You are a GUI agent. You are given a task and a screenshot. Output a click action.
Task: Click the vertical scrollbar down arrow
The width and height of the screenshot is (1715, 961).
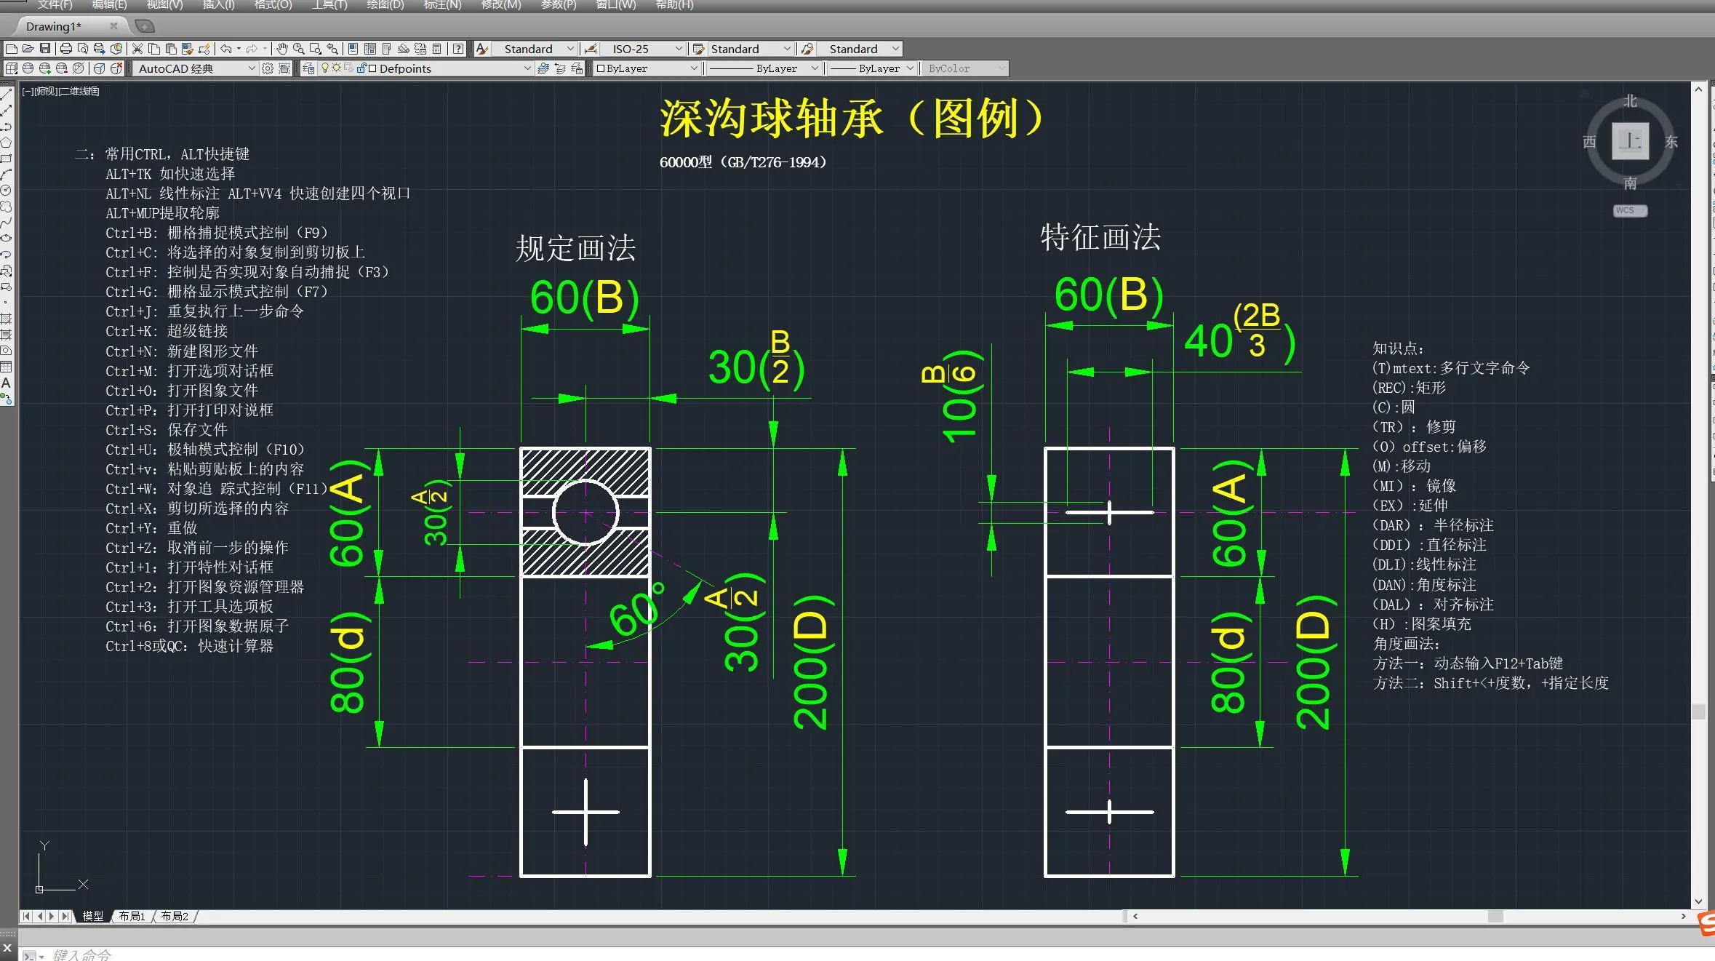pyautogui.click(x=1698, y=901)
